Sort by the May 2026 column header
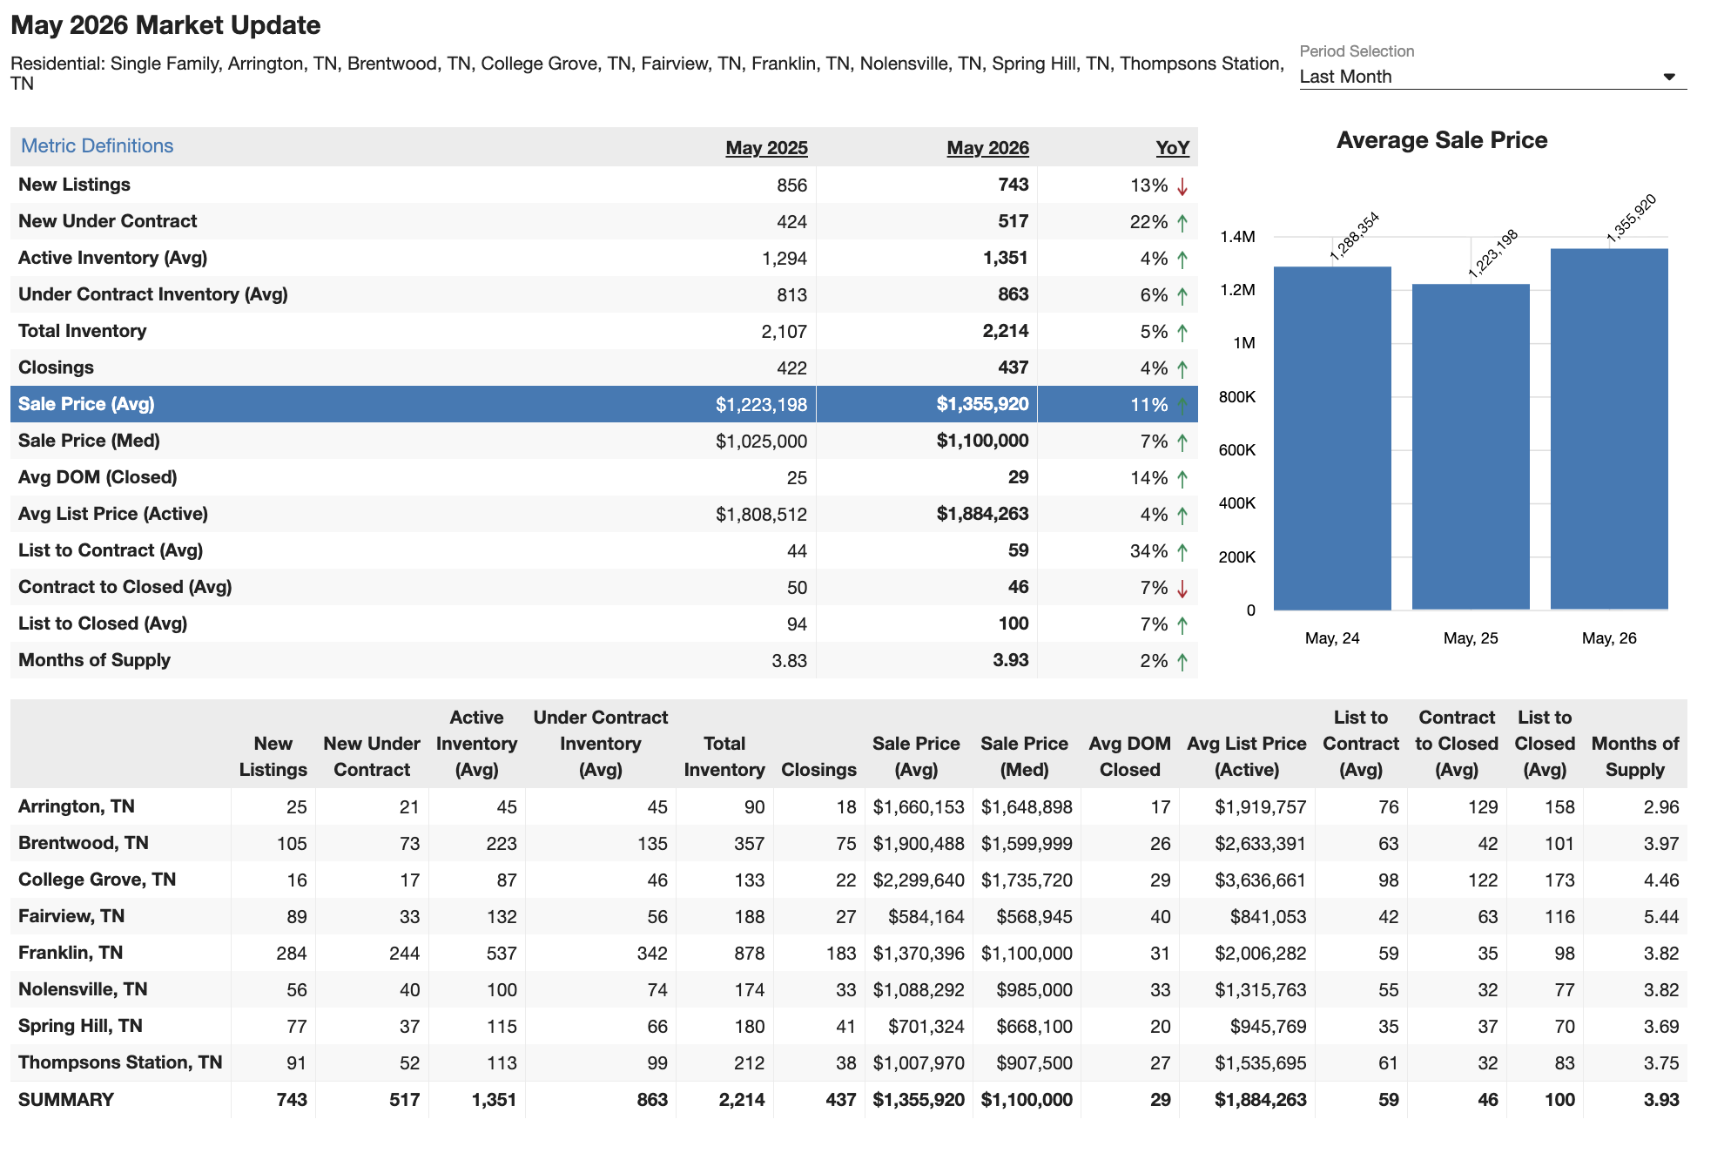 click(987, 148)
